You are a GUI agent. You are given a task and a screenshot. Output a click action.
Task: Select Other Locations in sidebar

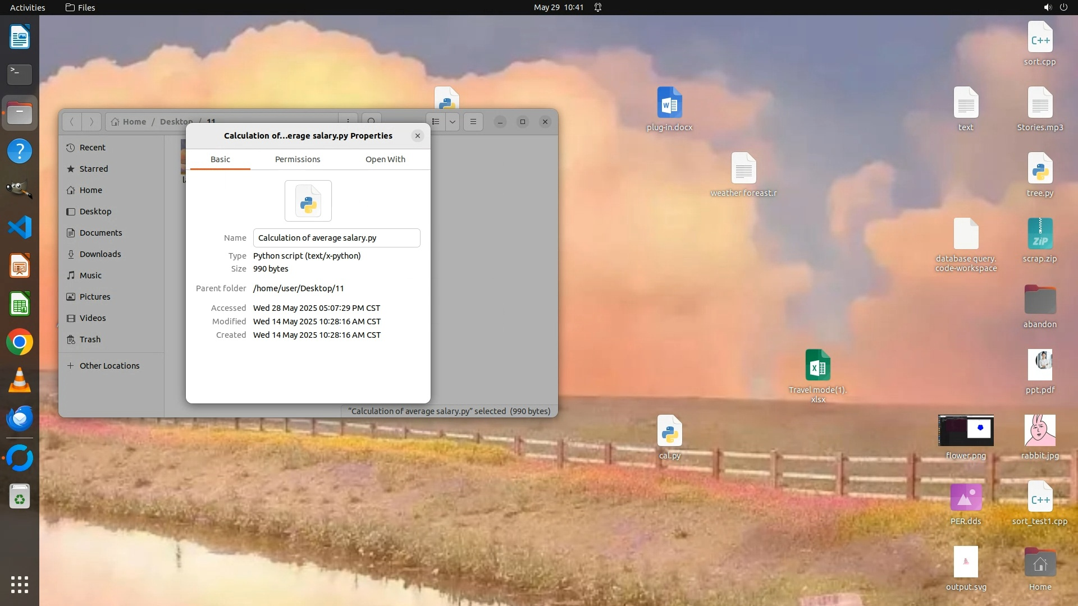point(109,366)
